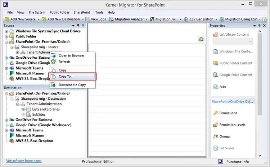Viewport: 270px width, 167px height.
Task: Visit the software home page link
Action: (24, 161)
